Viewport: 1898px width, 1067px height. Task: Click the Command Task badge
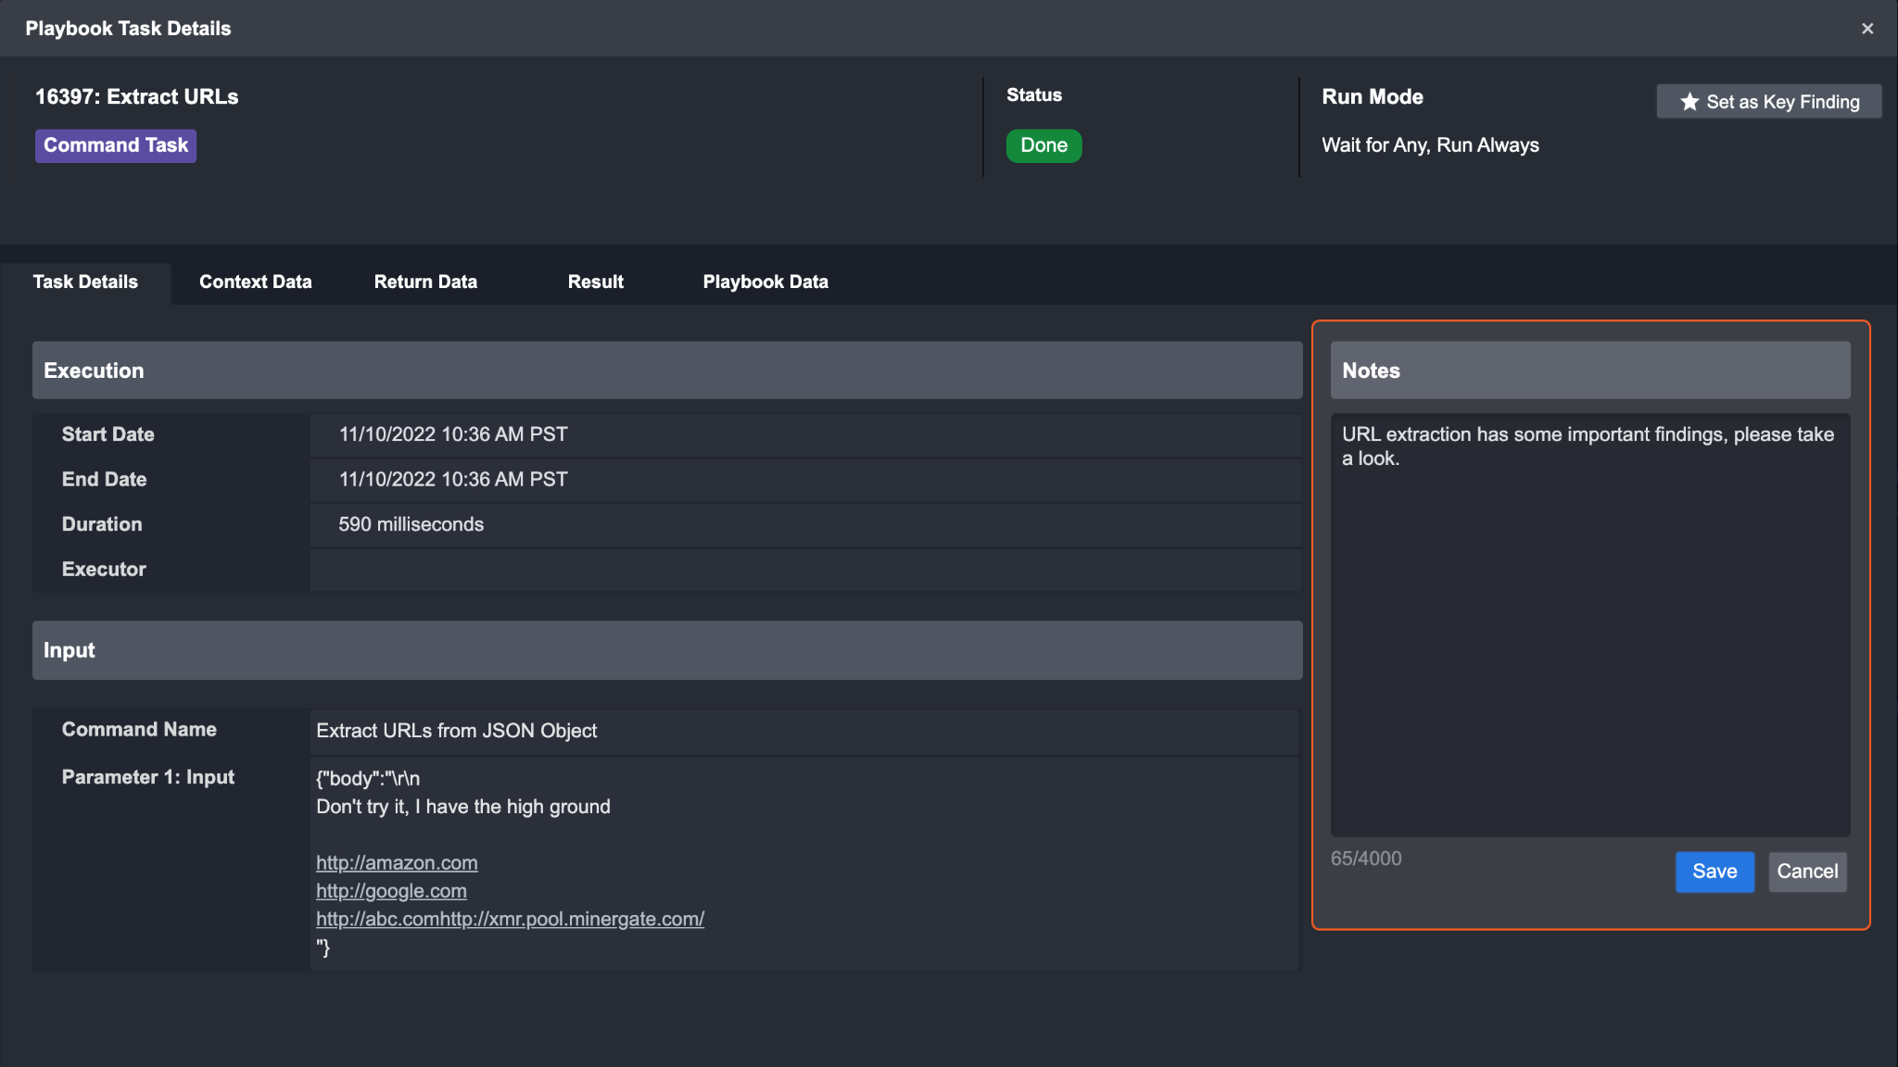click(x=116, y=145)
